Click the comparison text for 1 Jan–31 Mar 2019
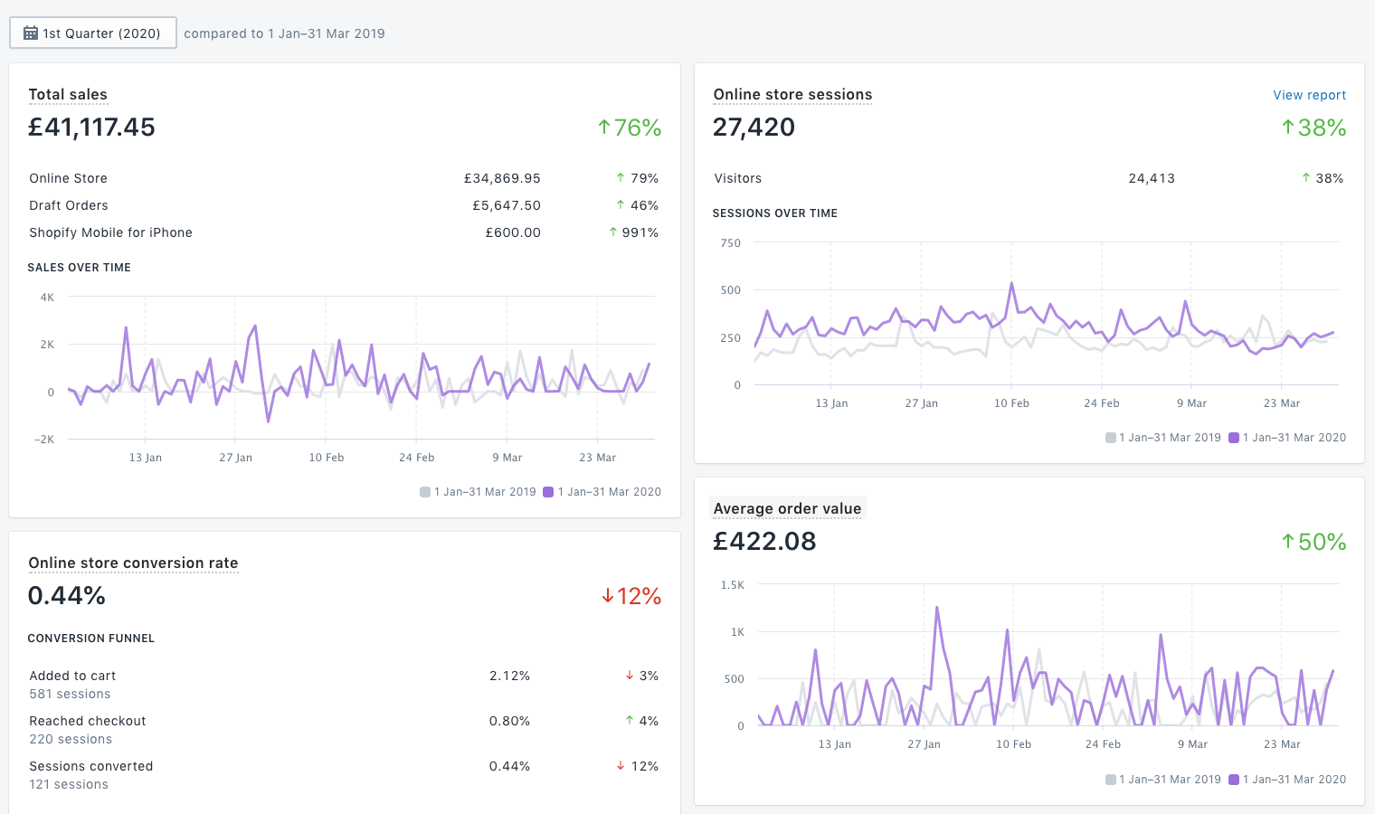Image resolution: width=1375 pixels, height=814 pixels. [284, 33]
